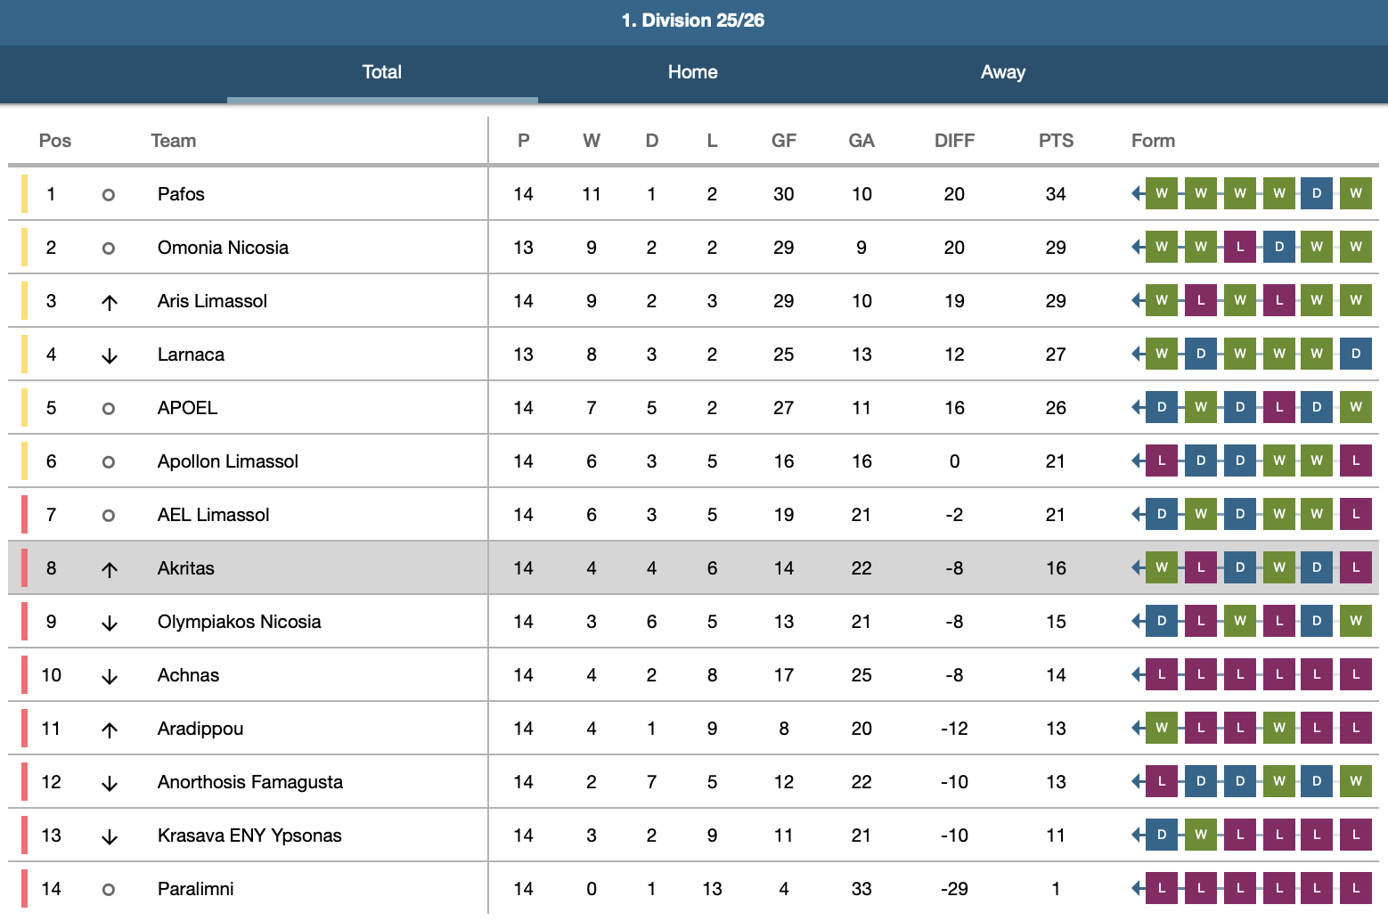Select the Total standings tab
The image size is (1388, 921).
(x=381, y=72)
